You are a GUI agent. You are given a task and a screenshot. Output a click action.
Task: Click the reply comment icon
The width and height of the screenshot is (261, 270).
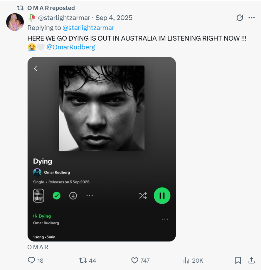pos(31,260)
